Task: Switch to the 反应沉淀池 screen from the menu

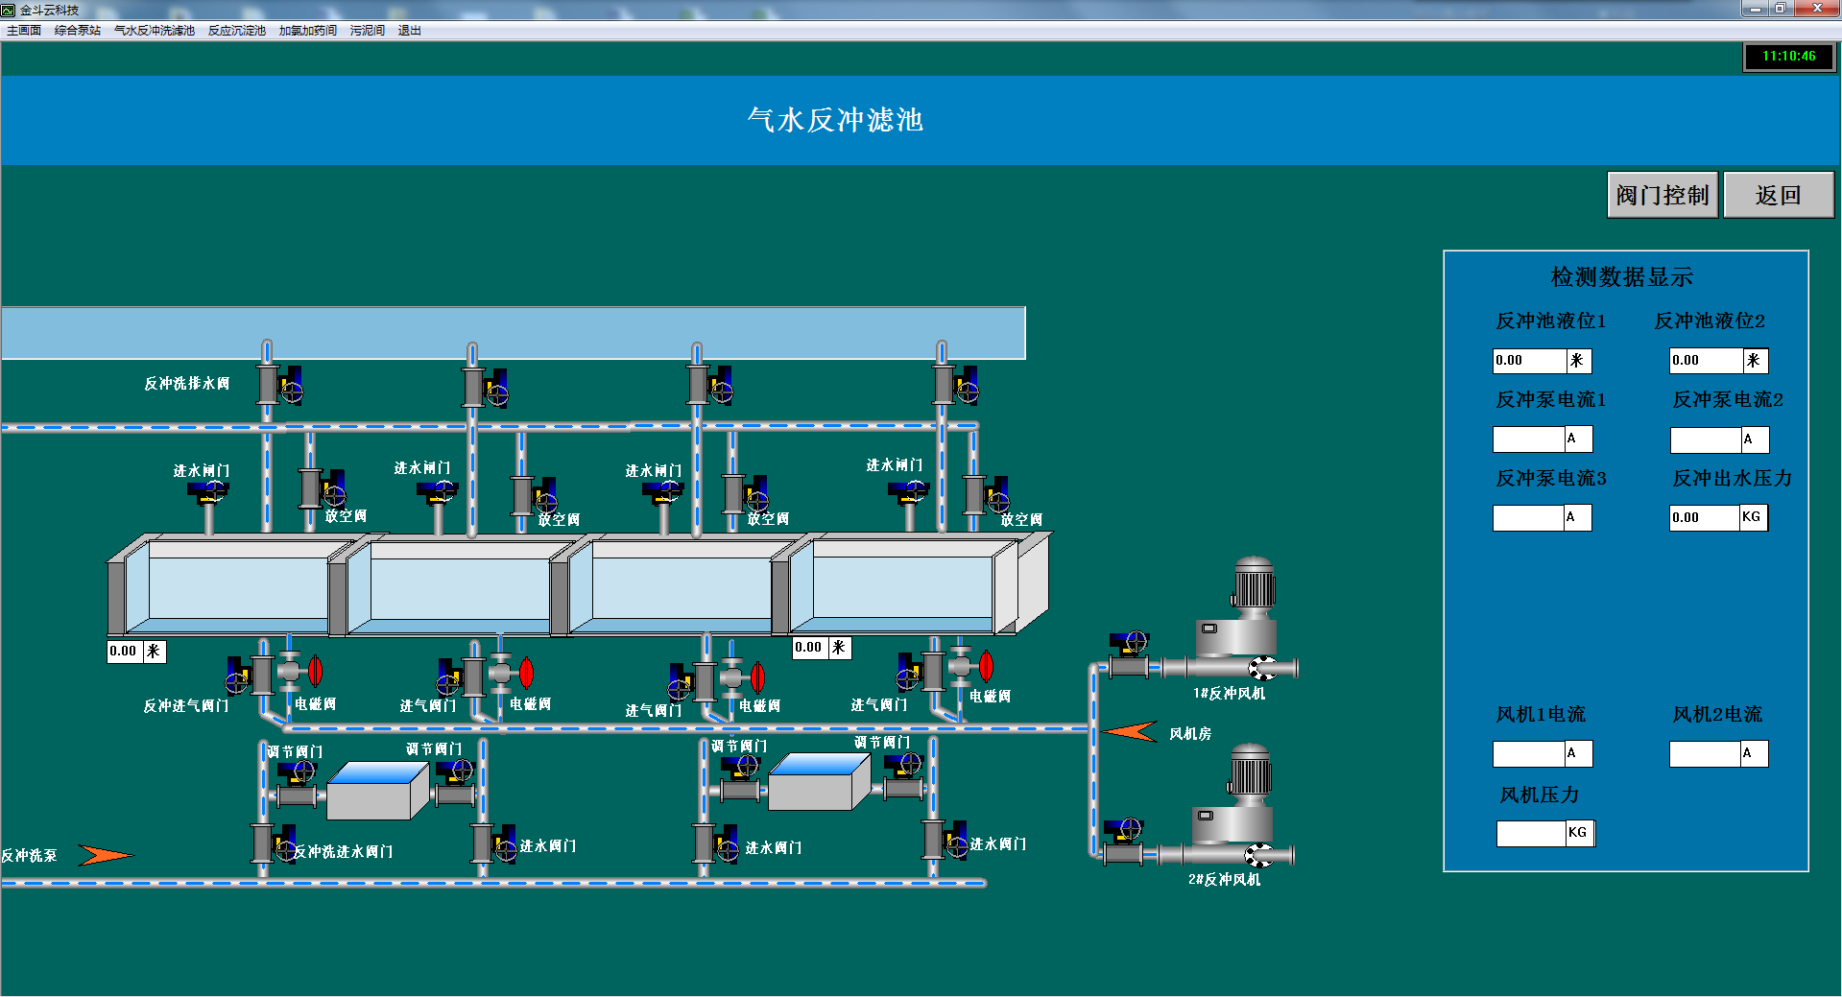Action: coord(236,31)
